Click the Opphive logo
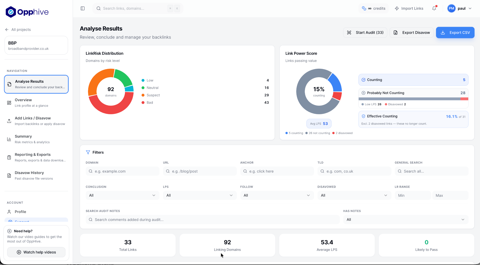The width and height of the screenshot is (480, 265). [x=27, y=12]
